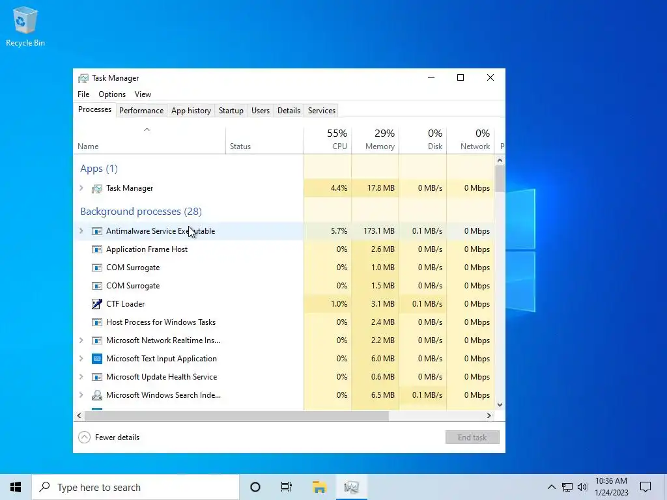Screen dimensions: 667x500
Task: Click the Task Manager taskbar button
Action: pyautogui.click(x=351, y=487)
